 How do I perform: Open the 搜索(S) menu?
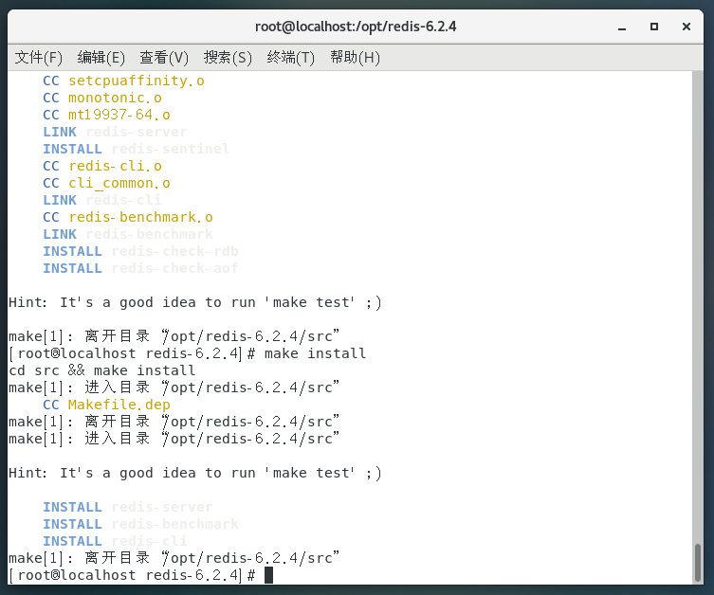[x=228, y=58]
